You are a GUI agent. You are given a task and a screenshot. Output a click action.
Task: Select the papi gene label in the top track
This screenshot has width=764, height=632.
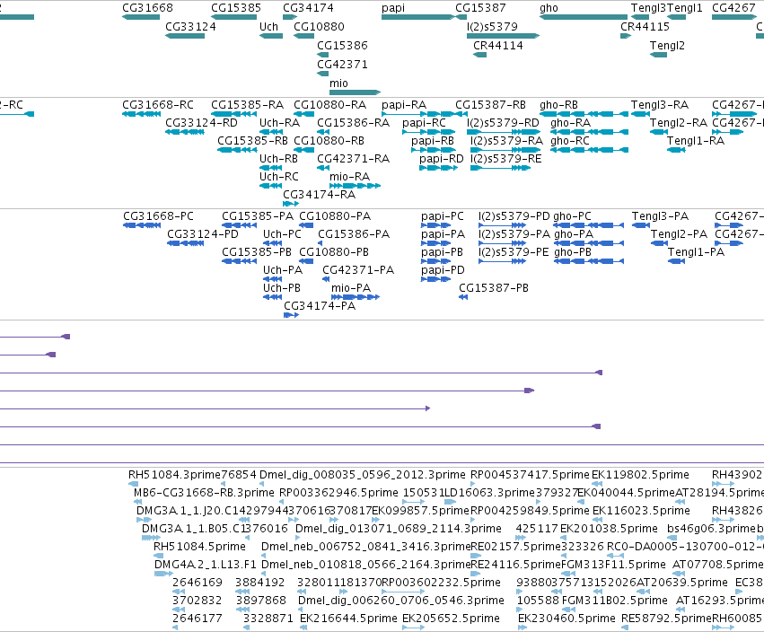(x=393, y=8)
